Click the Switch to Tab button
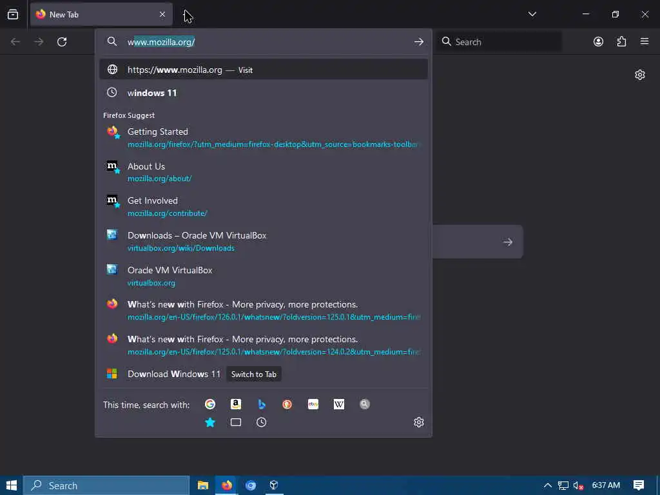The image size is (660, 495). click(x=254, y=374)
